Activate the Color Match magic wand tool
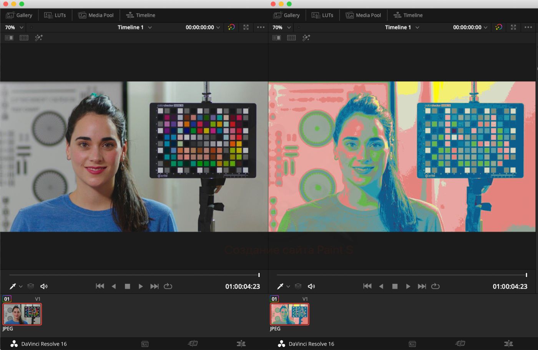The width and height of the screenshot is (538, 350). [x=38, y=38]
